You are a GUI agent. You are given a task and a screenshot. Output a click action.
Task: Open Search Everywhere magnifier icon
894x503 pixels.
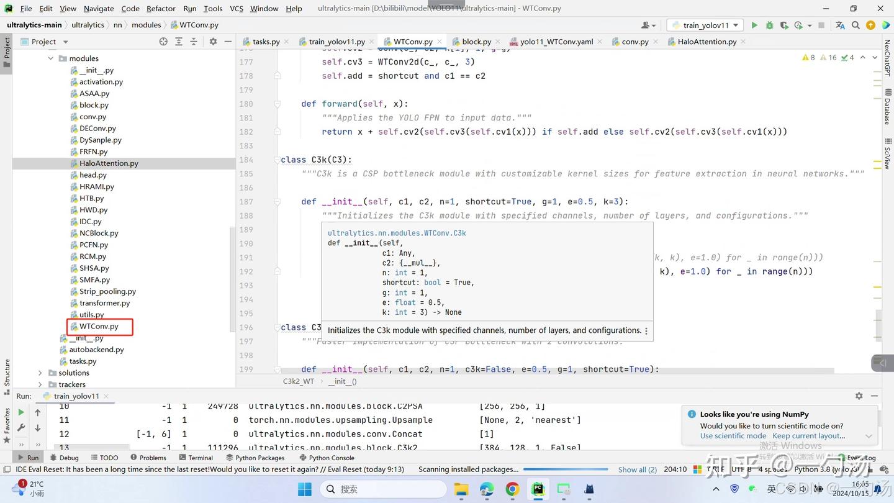coord(856,25)
